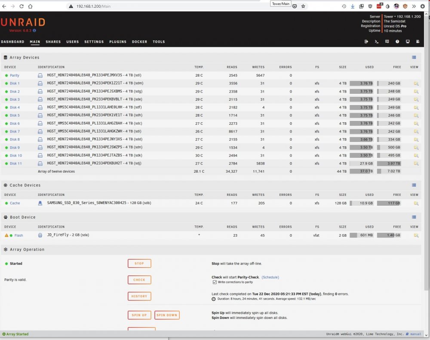430x340 pixels.
Task: Click the Spin Down button
Action: pos(167,315)
